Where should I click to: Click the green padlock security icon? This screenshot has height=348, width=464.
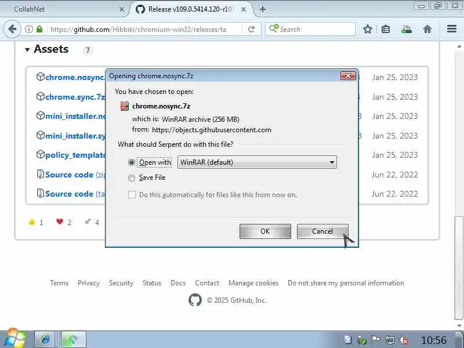39,29
